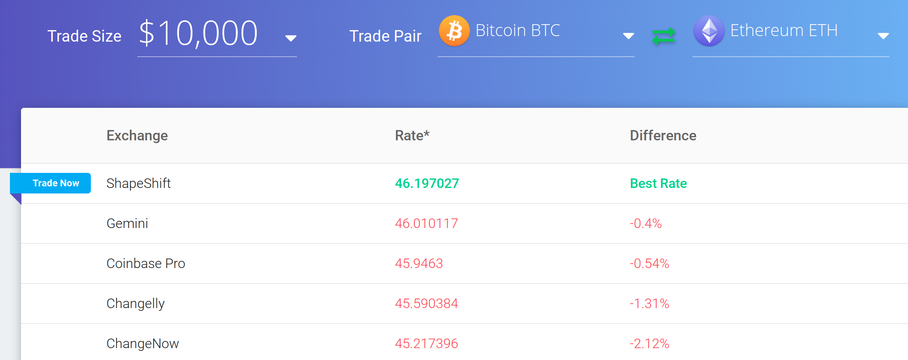Open the Trade Size dropdown arrow

pos(290,38)
